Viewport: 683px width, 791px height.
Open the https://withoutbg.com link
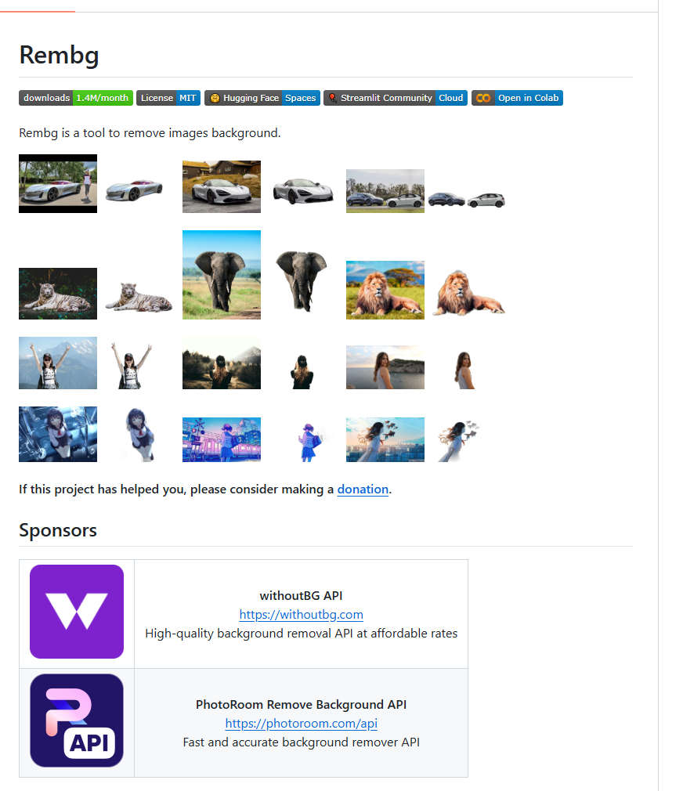(301, 615)
